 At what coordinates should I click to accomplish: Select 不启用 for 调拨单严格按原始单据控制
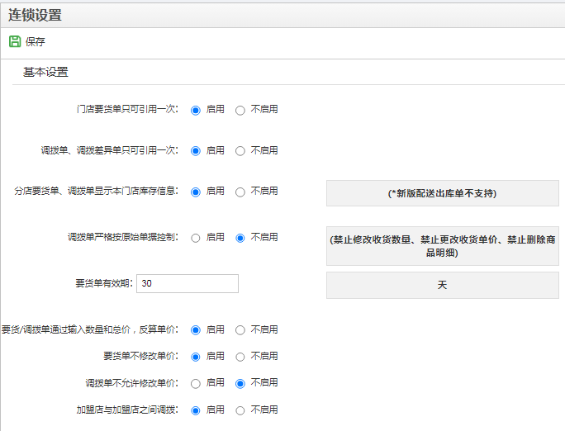pyautogui.click(x=240, y=238)
